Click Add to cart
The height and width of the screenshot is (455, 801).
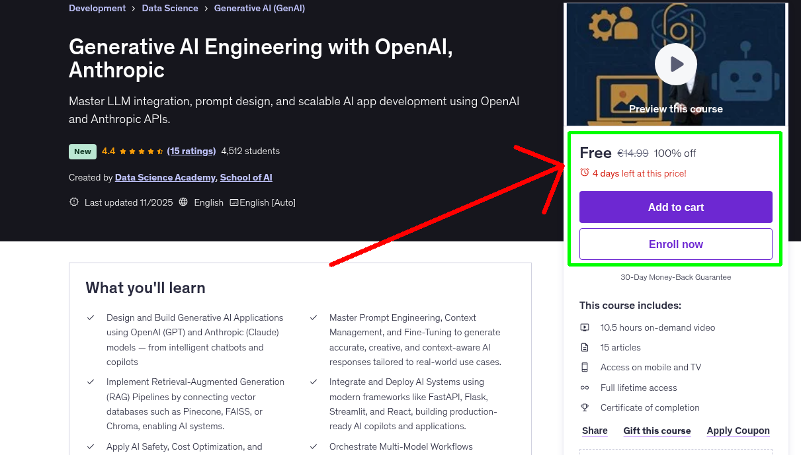(675, 207)
